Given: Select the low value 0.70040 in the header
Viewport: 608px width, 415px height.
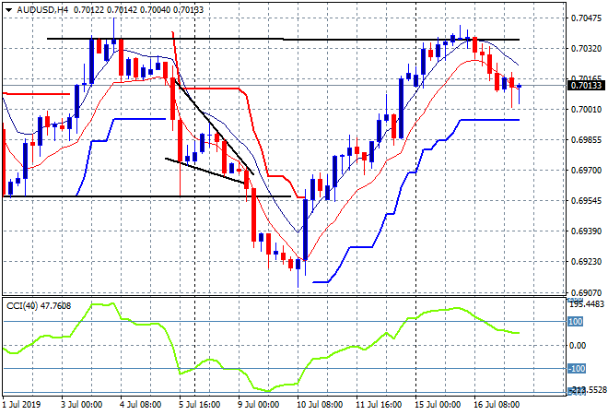Looking at the screenshot, I should 155,10.
